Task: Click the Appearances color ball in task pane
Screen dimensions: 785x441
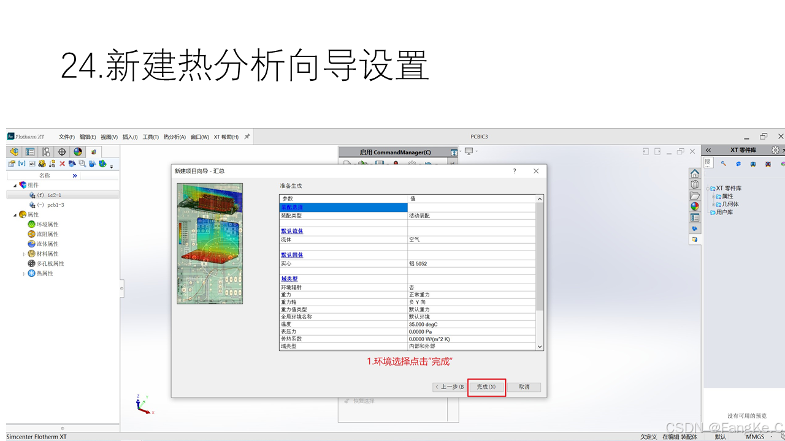Action: tap(695, 206)
